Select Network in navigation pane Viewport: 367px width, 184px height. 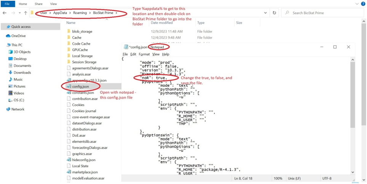point(18,109)
